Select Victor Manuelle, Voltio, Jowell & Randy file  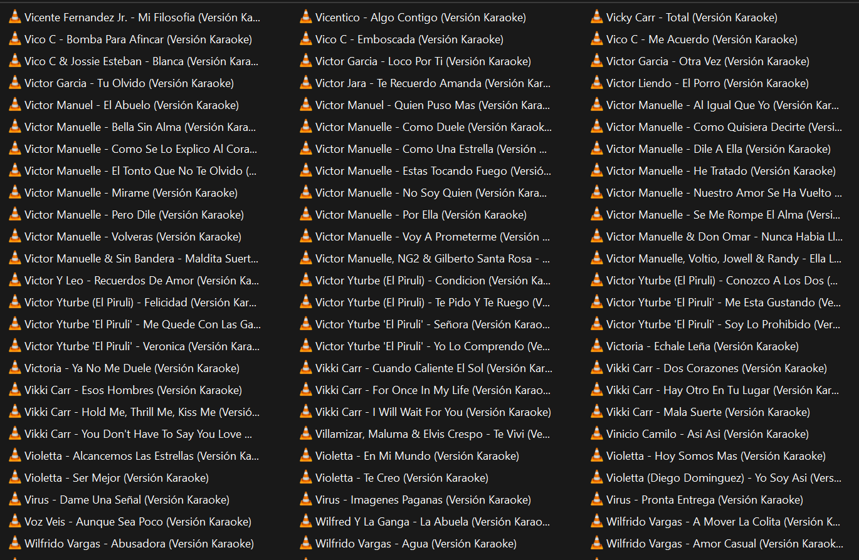(717, 259)
